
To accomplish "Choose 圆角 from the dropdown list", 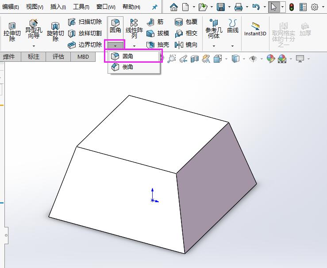I will point(134,56).
